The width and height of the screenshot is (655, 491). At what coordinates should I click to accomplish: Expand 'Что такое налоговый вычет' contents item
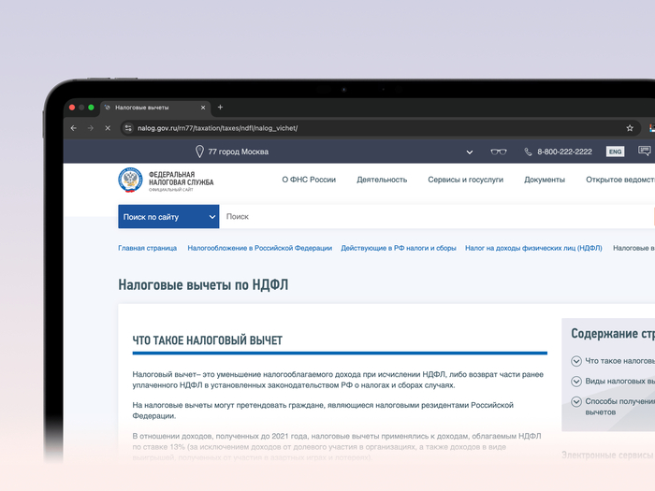click(x=575, y=361)
